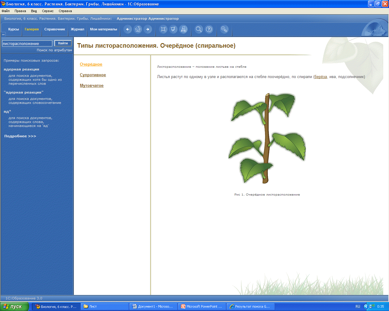Toggle full screen view icon
This screenshot has width=389, height=311.
coord(163,29)
